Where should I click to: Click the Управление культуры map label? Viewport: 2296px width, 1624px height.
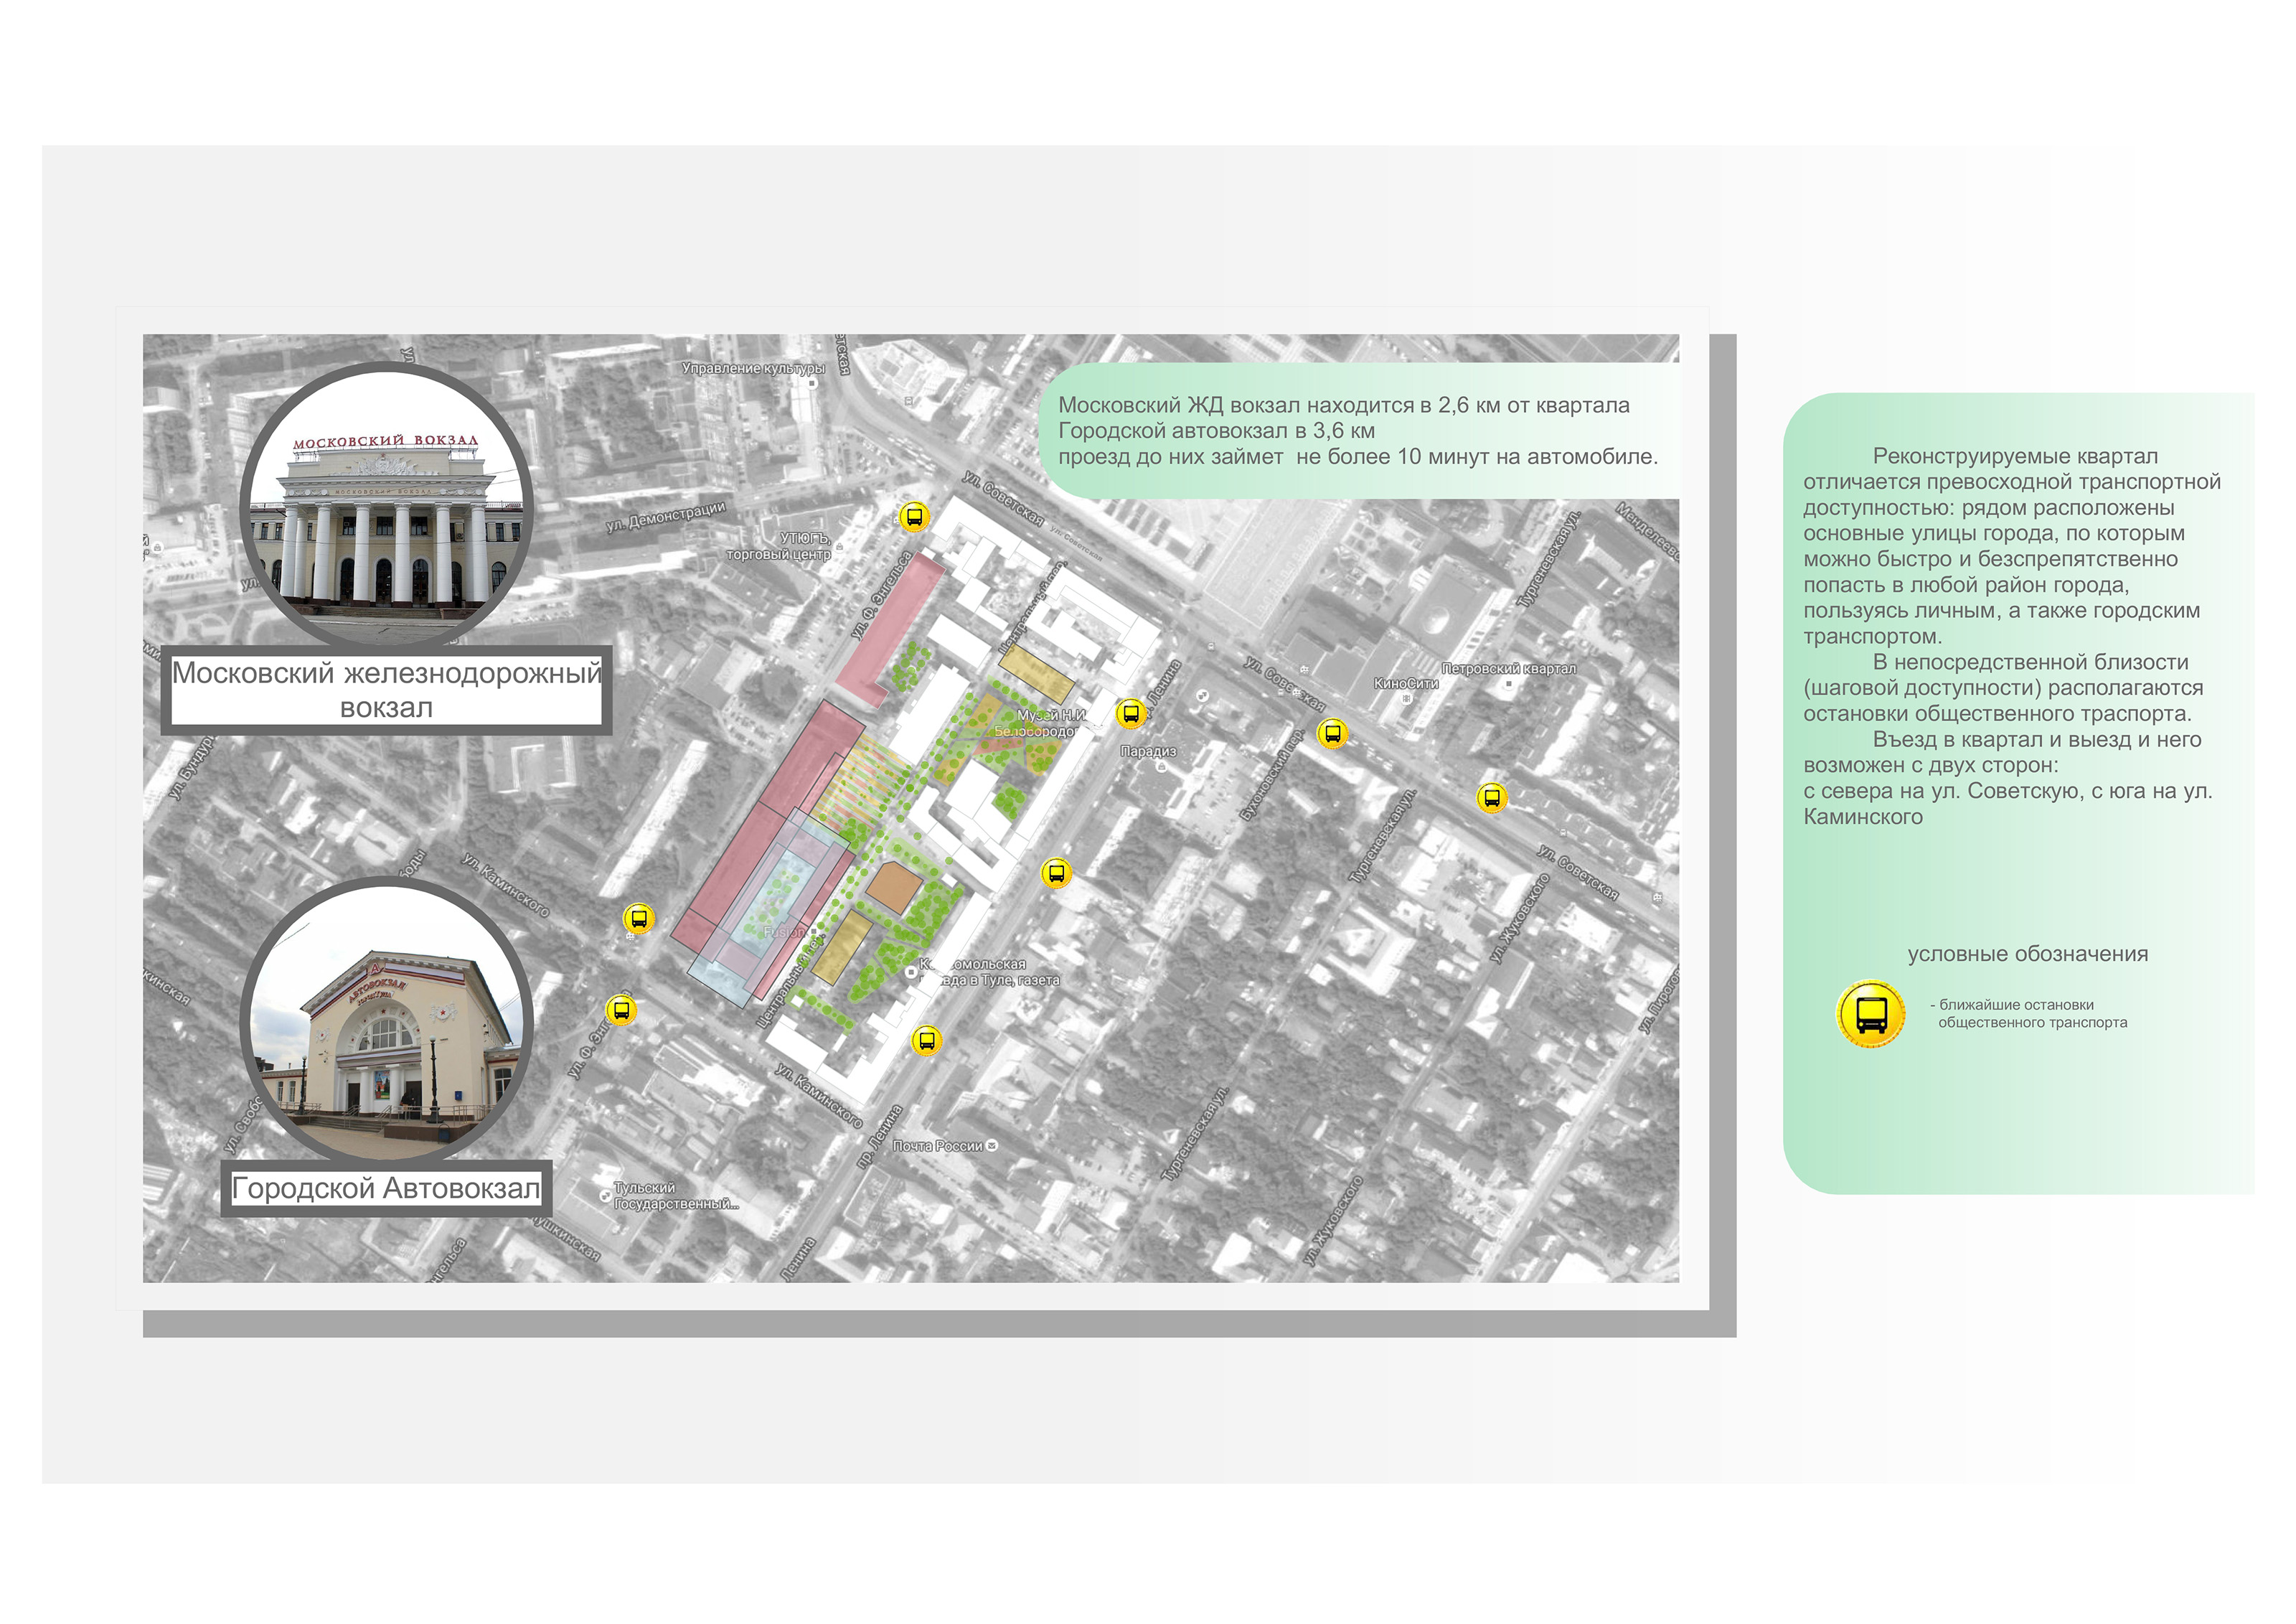click(753, 368)
